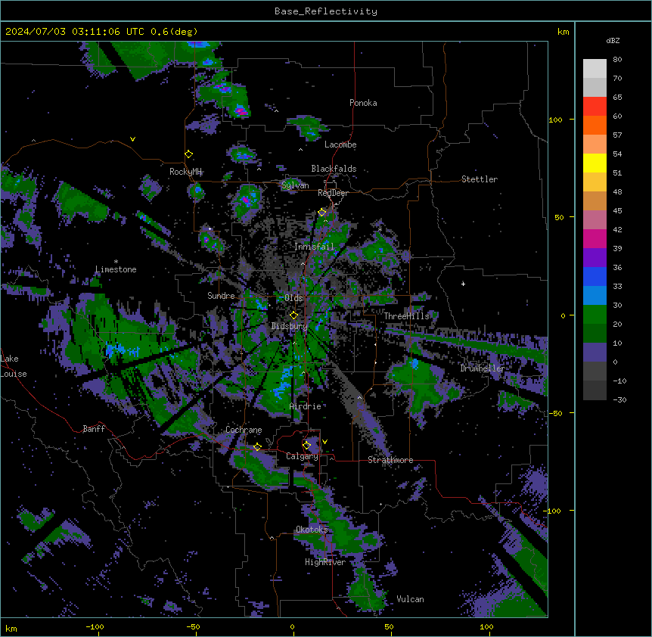652x637 pixels.
Task: Pick the purple 10 dBZ legend swatch
Action: click(x=595, y=353)
